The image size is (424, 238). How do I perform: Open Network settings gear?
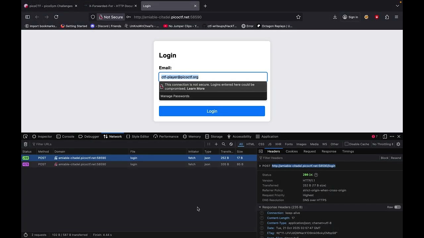point(398,144)
